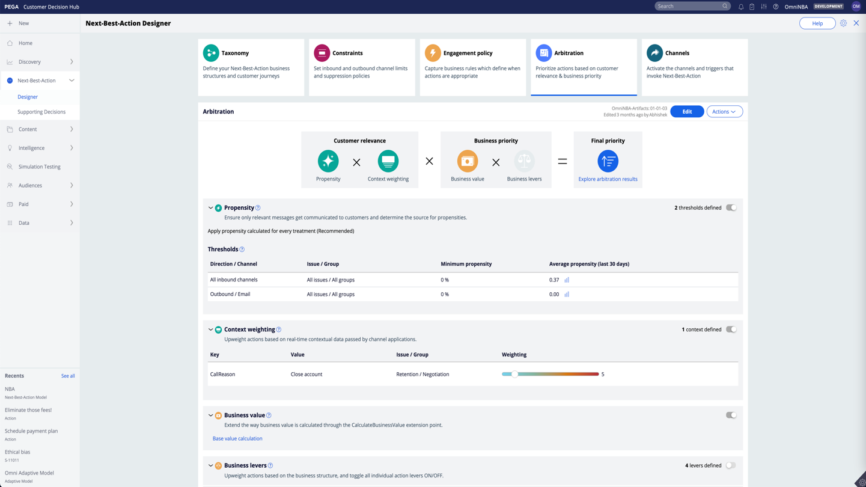Click the Context weighting diagram icon
Screen dimensions: 866x487
click(388, 161)
